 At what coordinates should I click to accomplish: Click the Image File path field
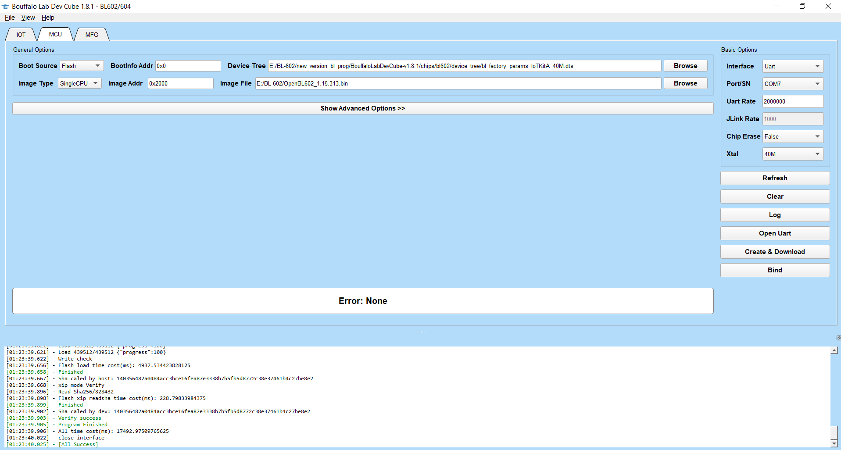(x=458, y=83)
